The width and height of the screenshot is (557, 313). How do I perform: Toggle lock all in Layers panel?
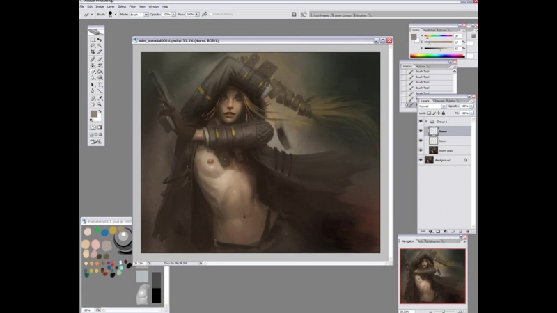443,113
